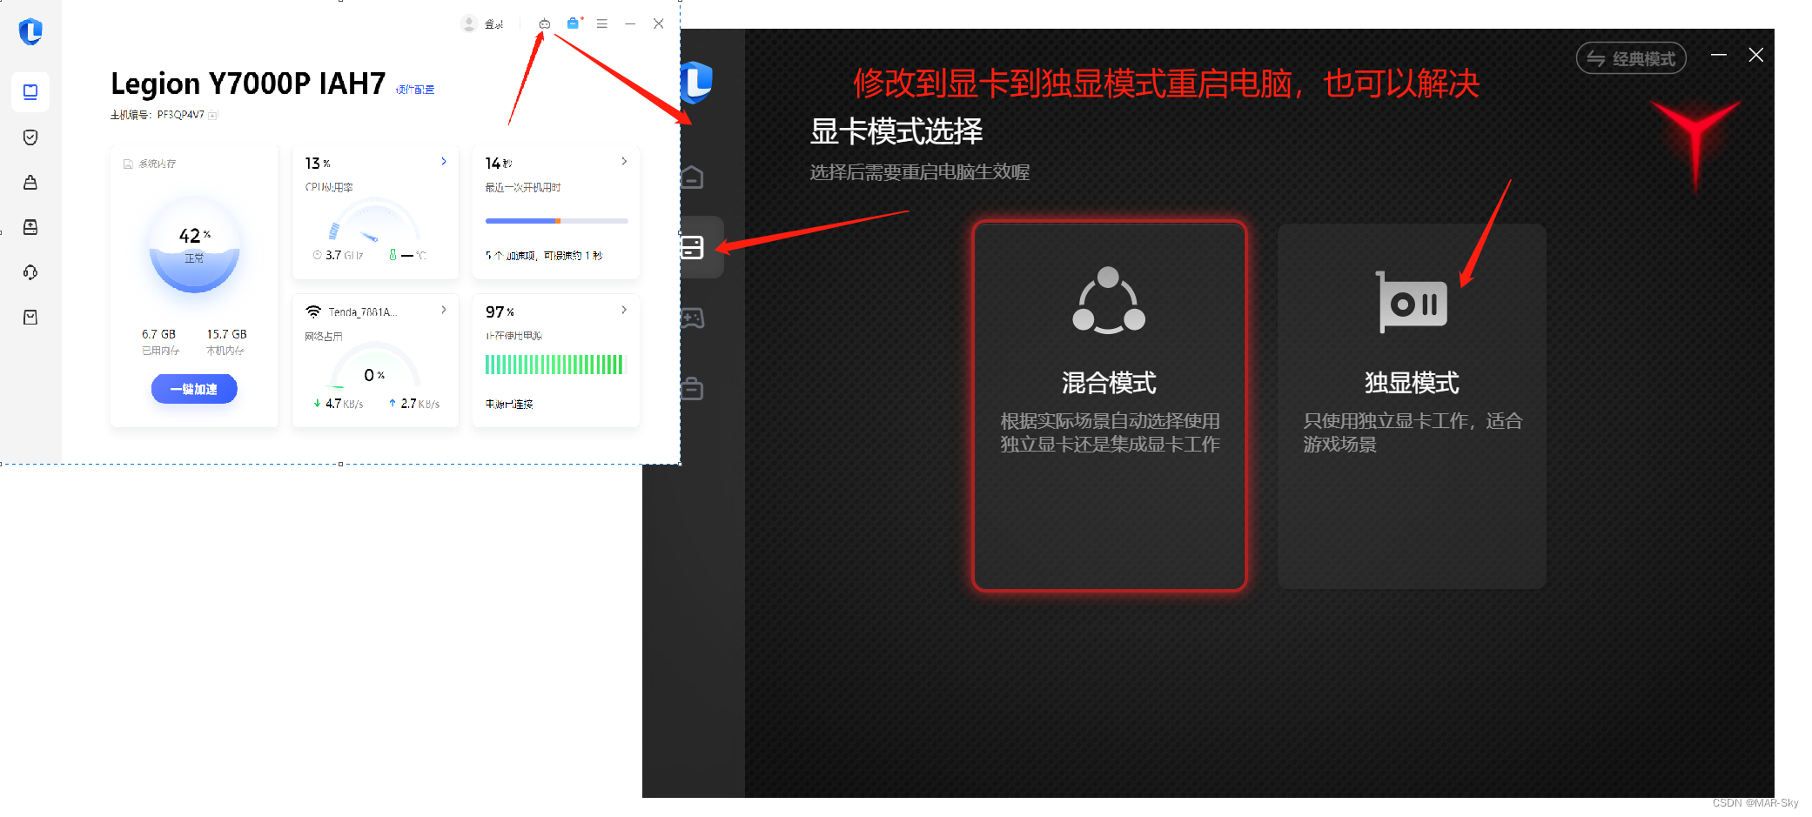The height and width of the screenshot is (817, 1812).
Task: Click the user avatar icon to log in
Action: pyautogui.click(x=468, y=23)
